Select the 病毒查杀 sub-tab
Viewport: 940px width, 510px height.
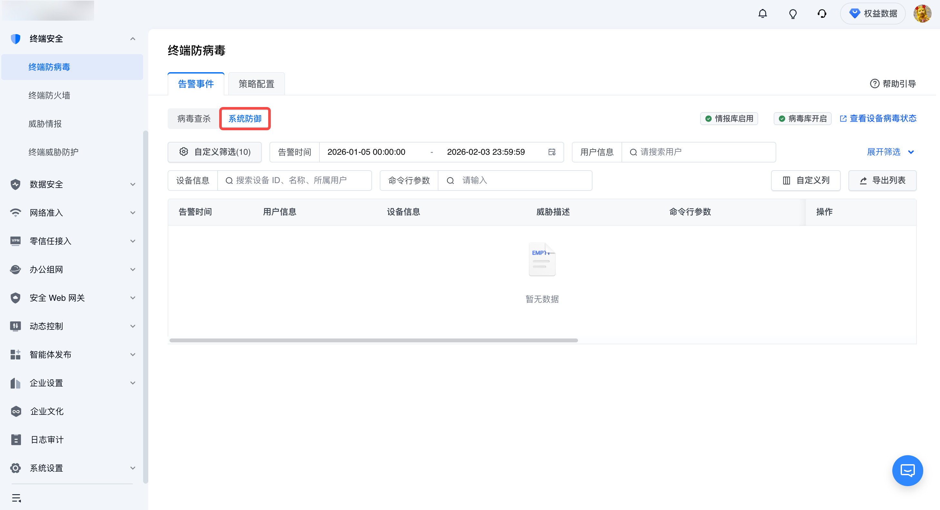click(194, 119)
